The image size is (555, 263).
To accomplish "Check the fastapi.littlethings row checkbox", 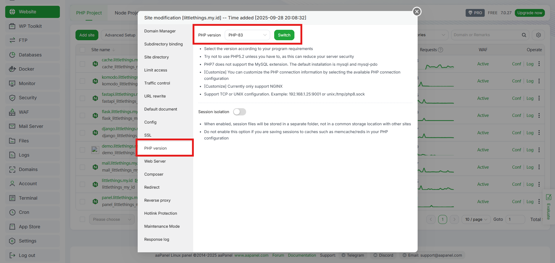I will pyautogui.click(x=82, y=98).
